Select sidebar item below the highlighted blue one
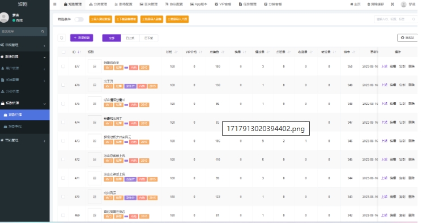 24,127
